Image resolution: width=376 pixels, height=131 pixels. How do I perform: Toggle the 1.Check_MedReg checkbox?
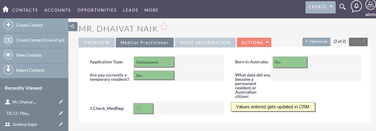(x=139, y=109)
